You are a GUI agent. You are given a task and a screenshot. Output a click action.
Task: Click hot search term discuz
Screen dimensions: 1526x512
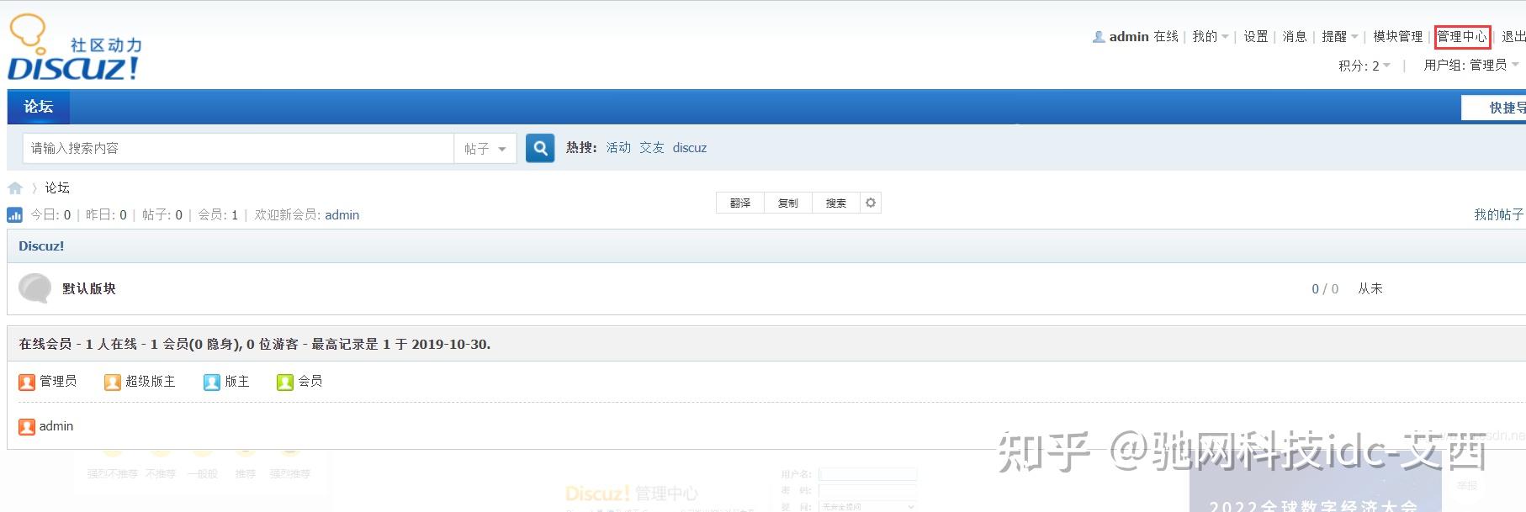pos(690,148)
